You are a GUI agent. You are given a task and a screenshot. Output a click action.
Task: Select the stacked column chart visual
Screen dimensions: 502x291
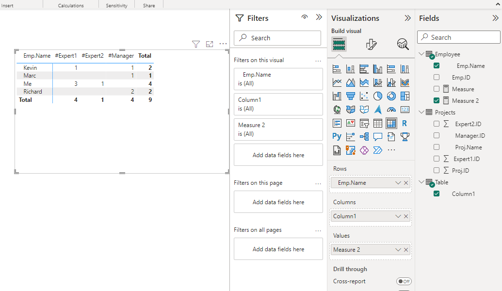pyautogui.click(x=351, y=69)
